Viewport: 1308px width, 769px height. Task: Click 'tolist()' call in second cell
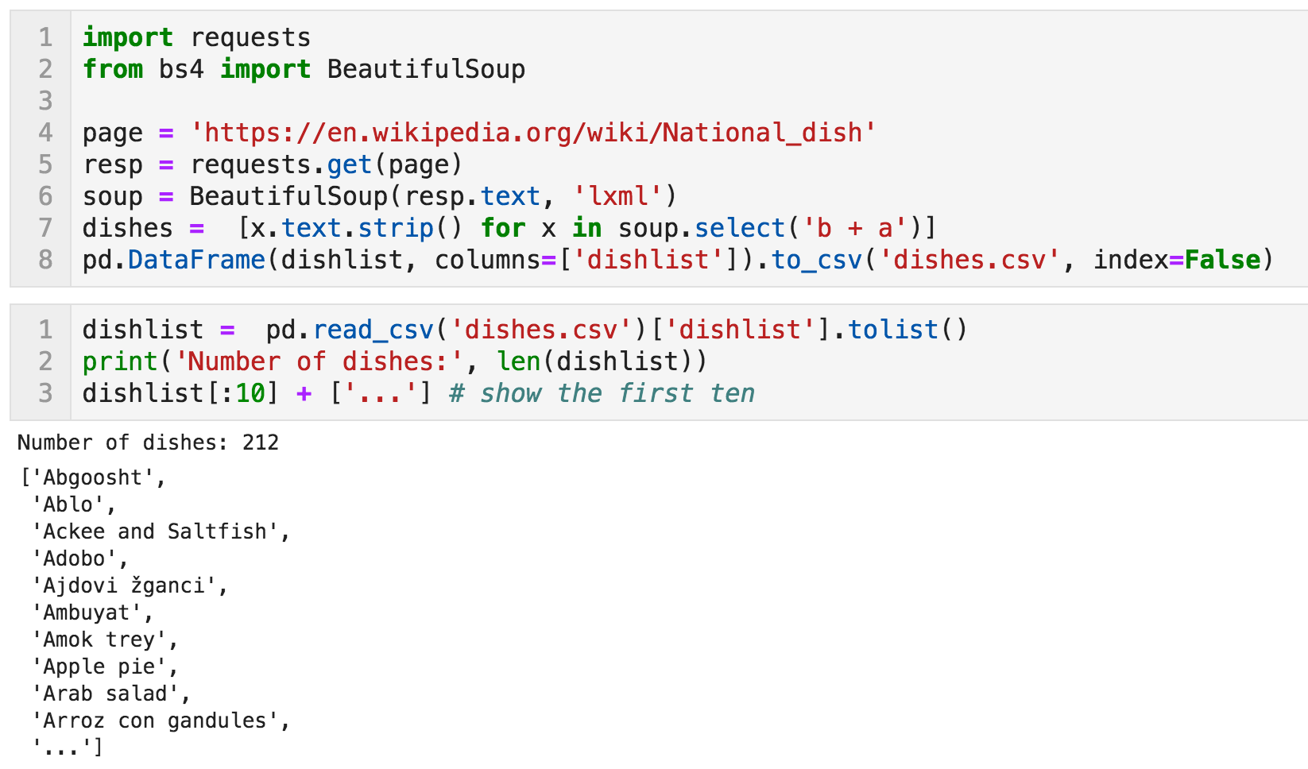(x=907, y=330)
